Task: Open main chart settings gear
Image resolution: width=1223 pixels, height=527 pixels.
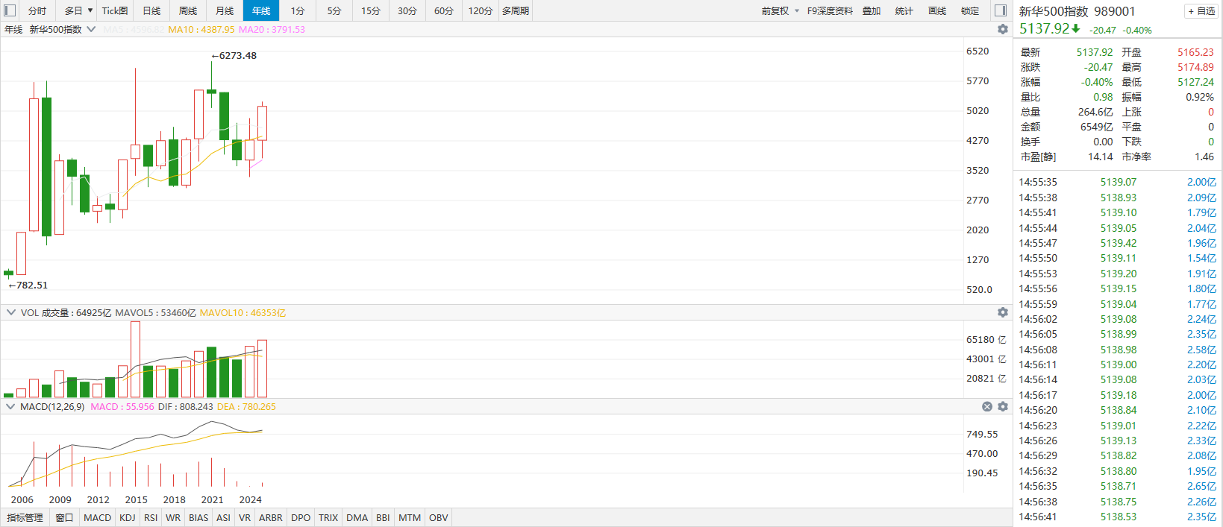Action: click(1003, 29)
